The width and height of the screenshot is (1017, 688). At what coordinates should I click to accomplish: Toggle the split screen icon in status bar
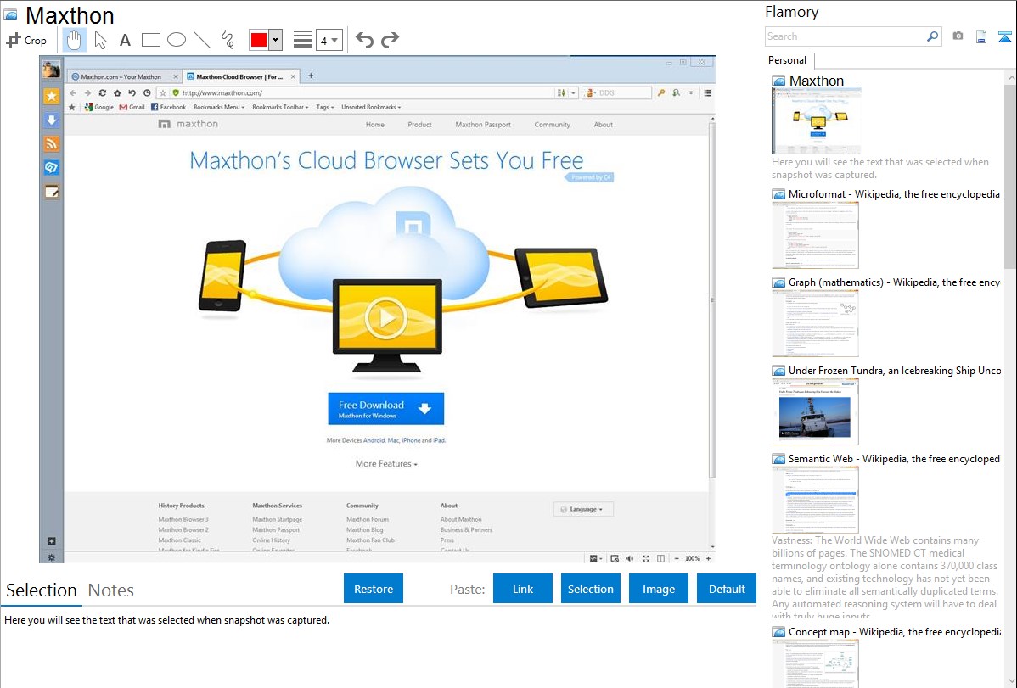[660, 558]
